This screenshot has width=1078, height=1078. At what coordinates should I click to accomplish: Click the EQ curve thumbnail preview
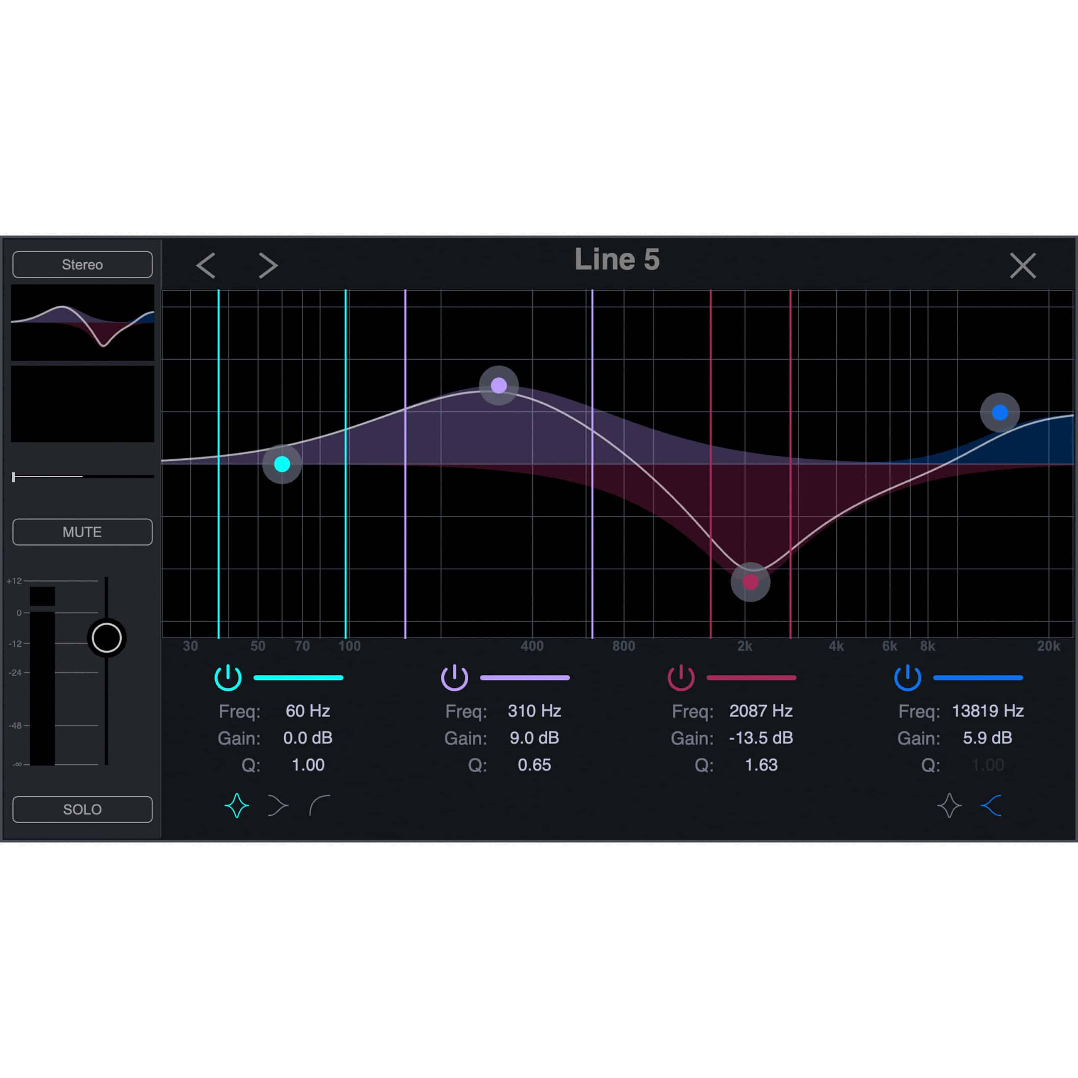click(83, 323)
